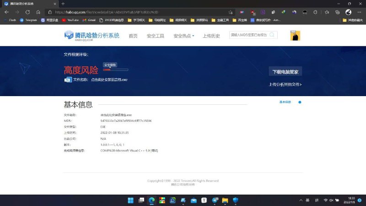Open the Edge Settings and more menu
The width and height of the screenshot is (366, 206).
point(359,12)
